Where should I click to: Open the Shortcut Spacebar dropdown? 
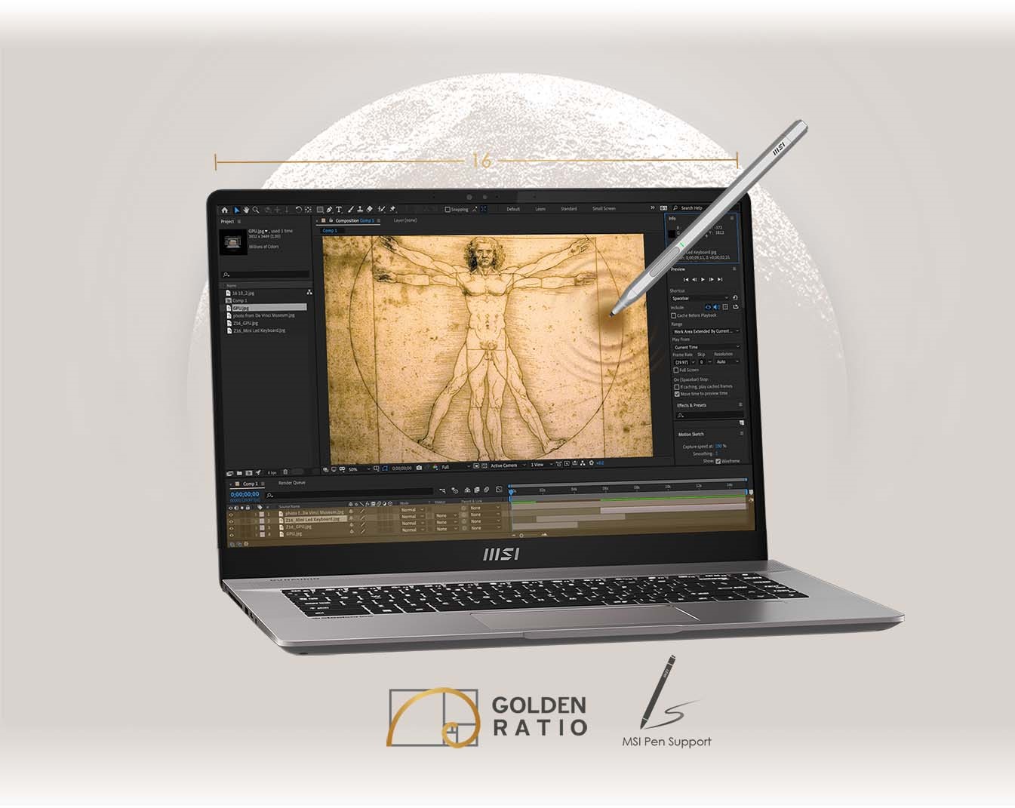700,298
